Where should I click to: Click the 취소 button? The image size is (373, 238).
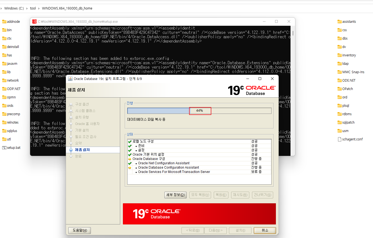[x=265, y=230]
